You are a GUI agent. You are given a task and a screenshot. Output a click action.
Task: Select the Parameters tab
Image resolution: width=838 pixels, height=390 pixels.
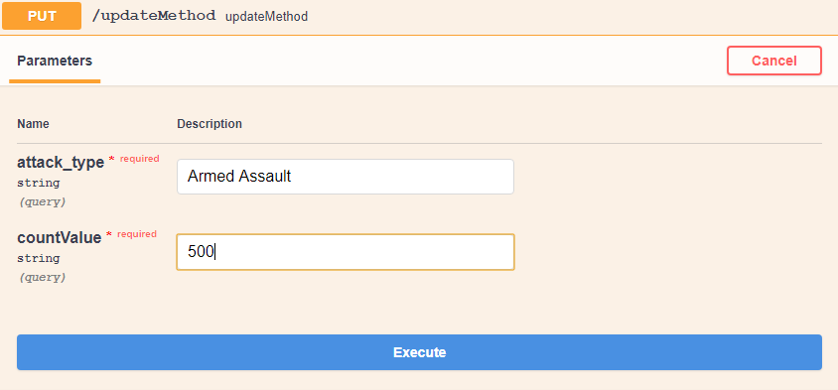click(x=55, y=61)
